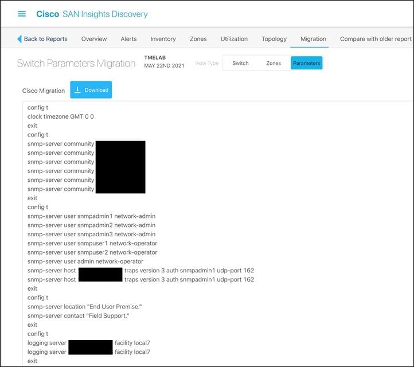Click the MAY 22ND 2021 date text
Viewport: 414px width, 367px height.
click(164, 65)
